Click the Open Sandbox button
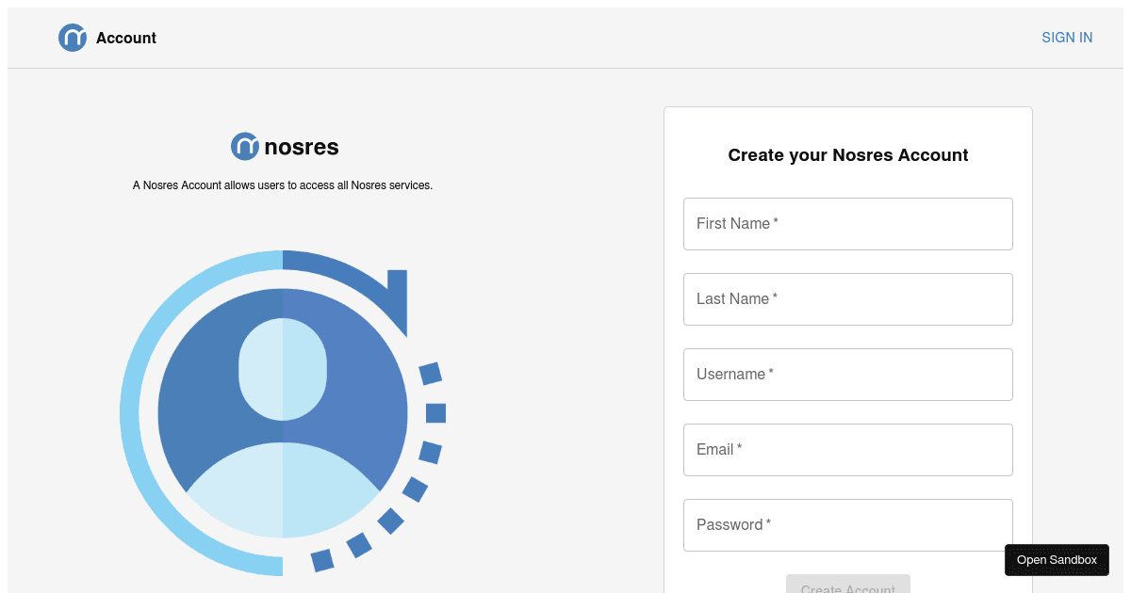 pyautogui.click(x=1057, y=560)
